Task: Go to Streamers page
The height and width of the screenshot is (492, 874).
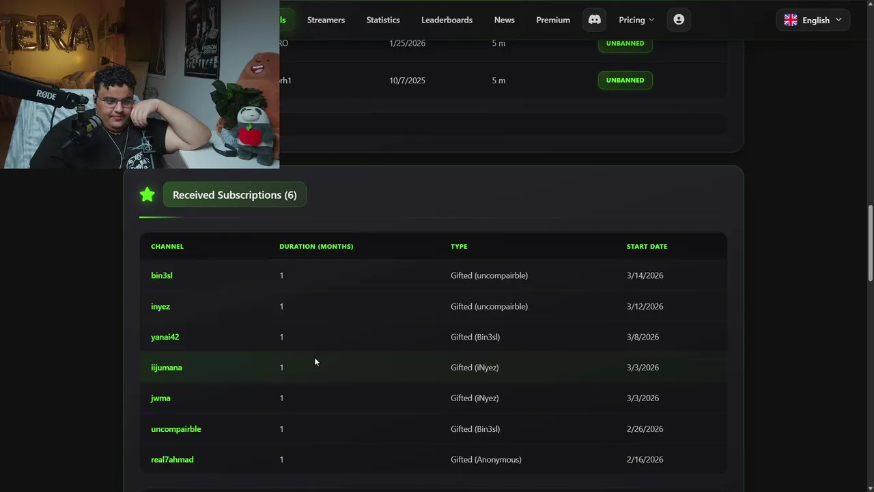Action: pyautogui.click(x=326, y=20)
